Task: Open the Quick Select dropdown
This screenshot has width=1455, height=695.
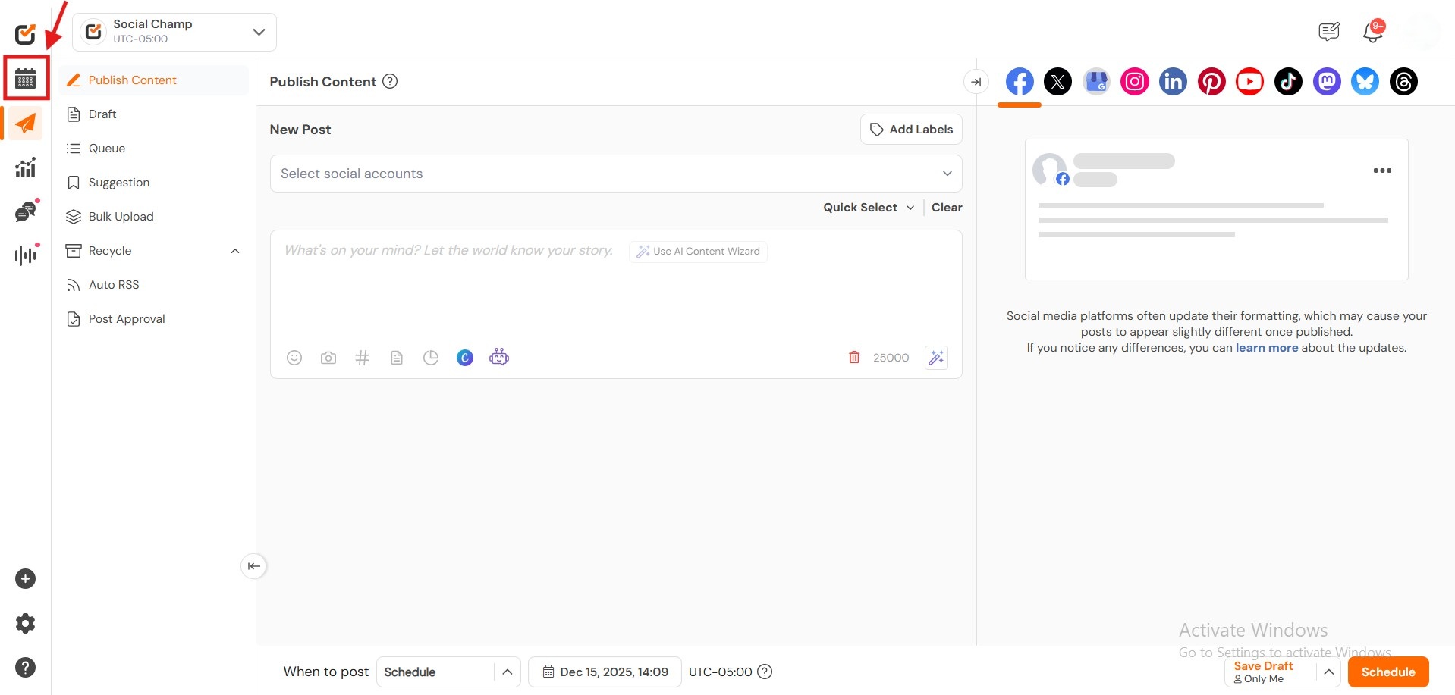Action: pyautogui.click(x=869, y=208)
